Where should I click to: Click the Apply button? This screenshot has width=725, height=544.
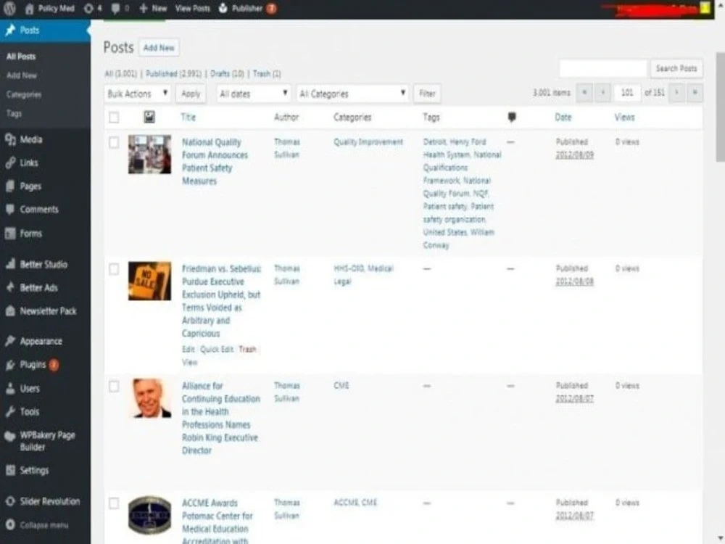coord(191,94)
